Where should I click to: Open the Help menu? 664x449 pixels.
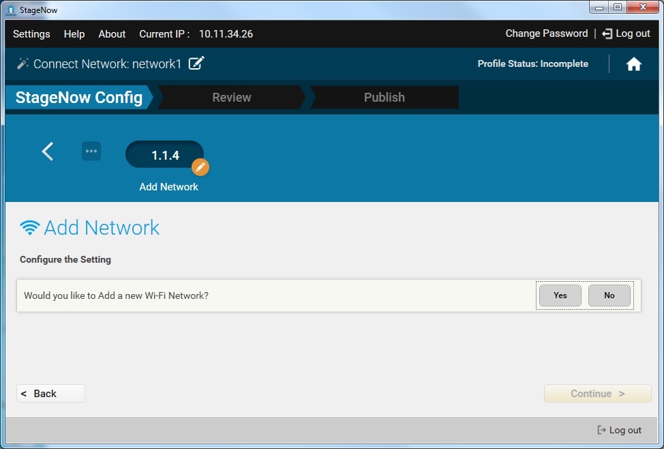pyautogui.click(x=74, y=34)
